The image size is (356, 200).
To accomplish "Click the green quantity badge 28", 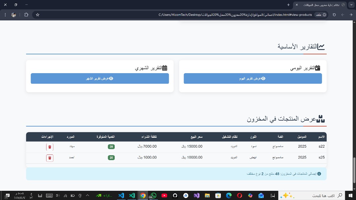I will (x=111, y=147).
